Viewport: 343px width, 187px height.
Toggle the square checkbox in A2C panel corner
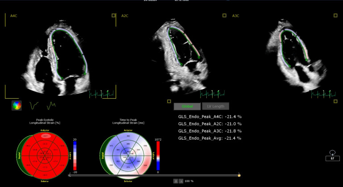pos(225,16)
